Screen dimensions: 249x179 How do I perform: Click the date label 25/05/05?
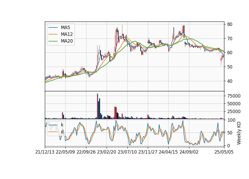(224, 152)
